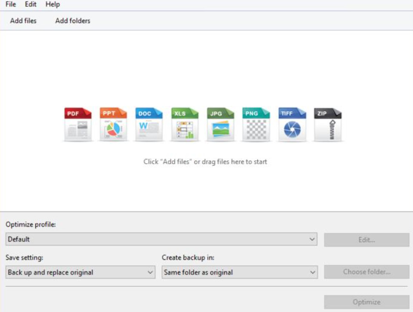Open the Save setting dropdown
Viewport: 413px width, 312px height.
pyautogui.click(x=80, y=272)
